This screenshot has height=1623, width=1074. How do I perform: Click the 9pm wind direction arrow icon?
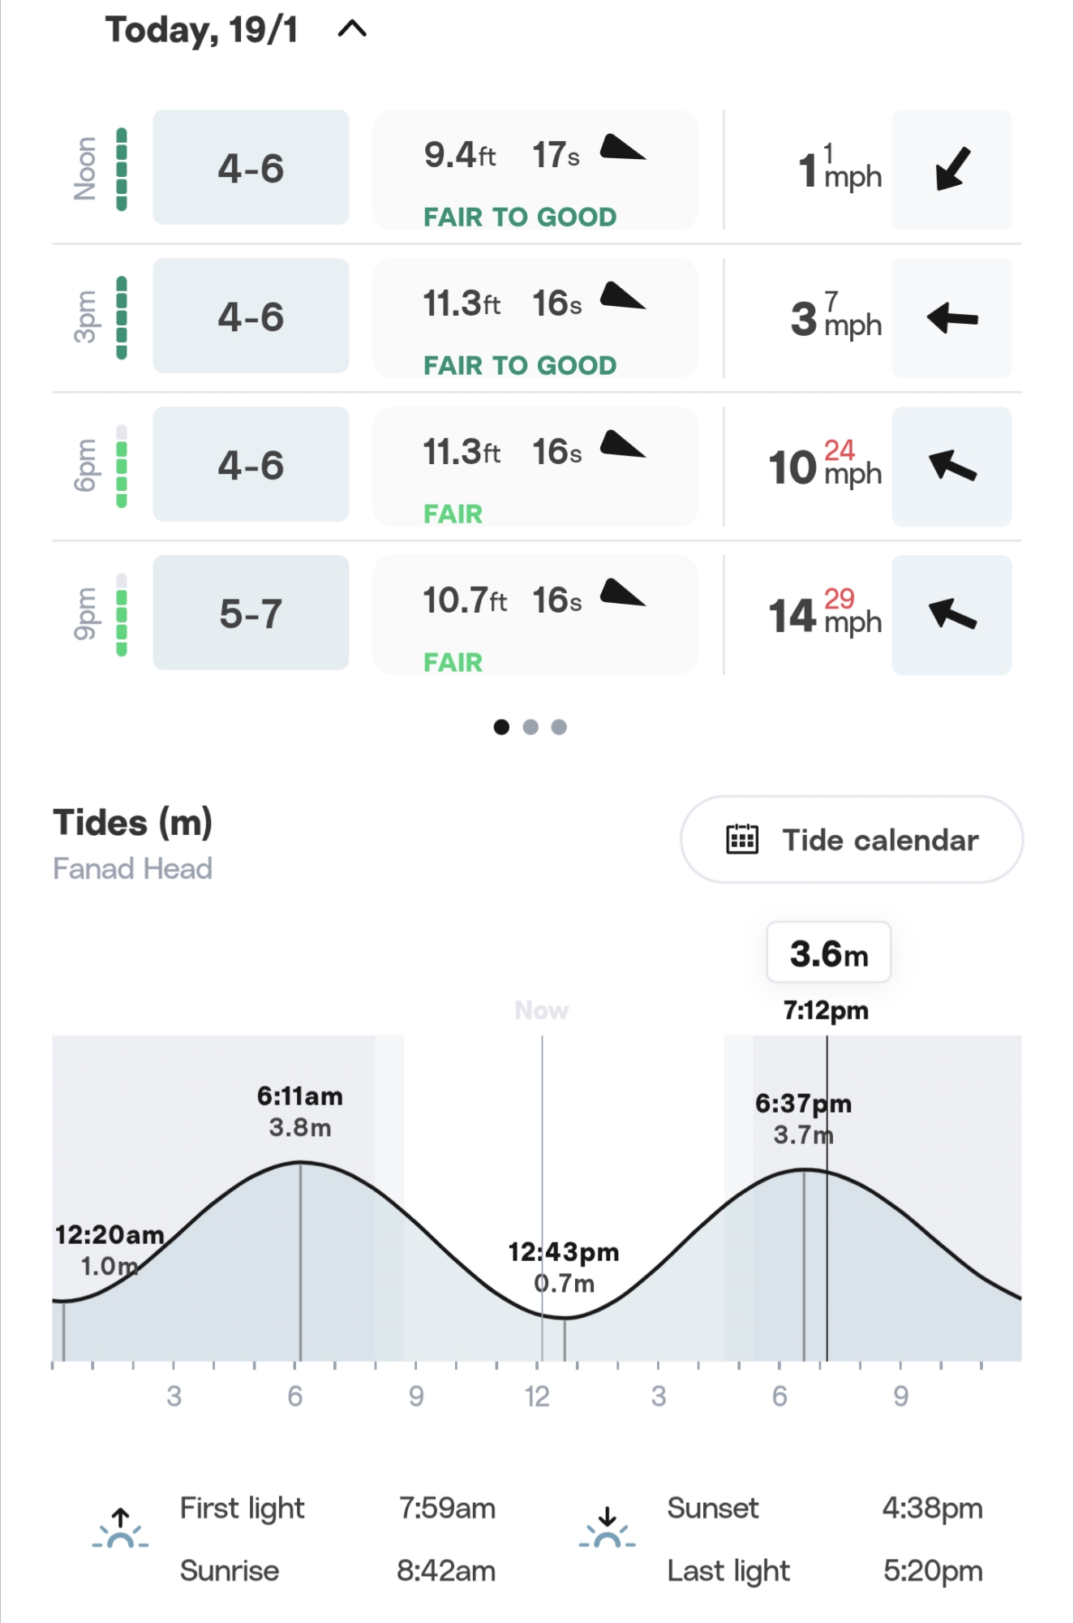coord(952,614)
